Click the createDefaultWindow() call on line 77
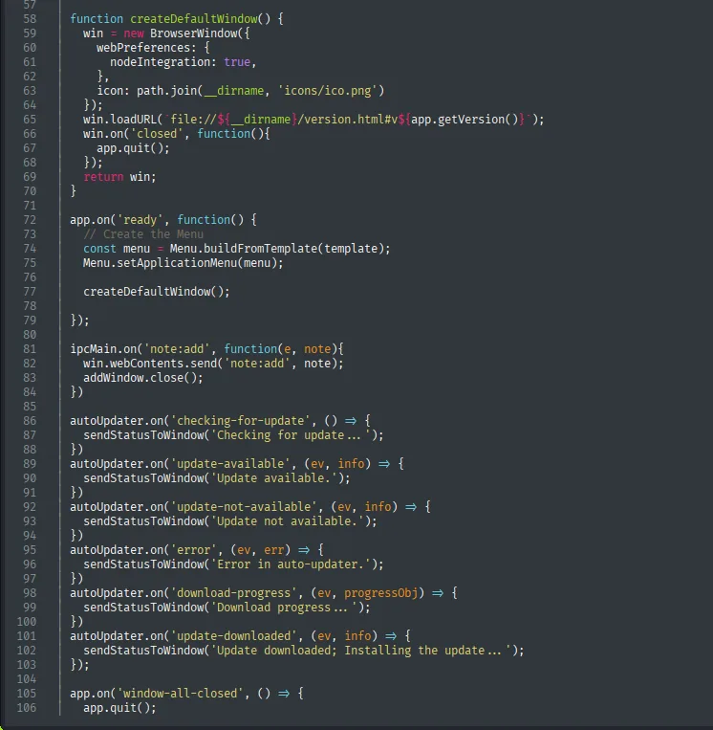 [154, 292]
